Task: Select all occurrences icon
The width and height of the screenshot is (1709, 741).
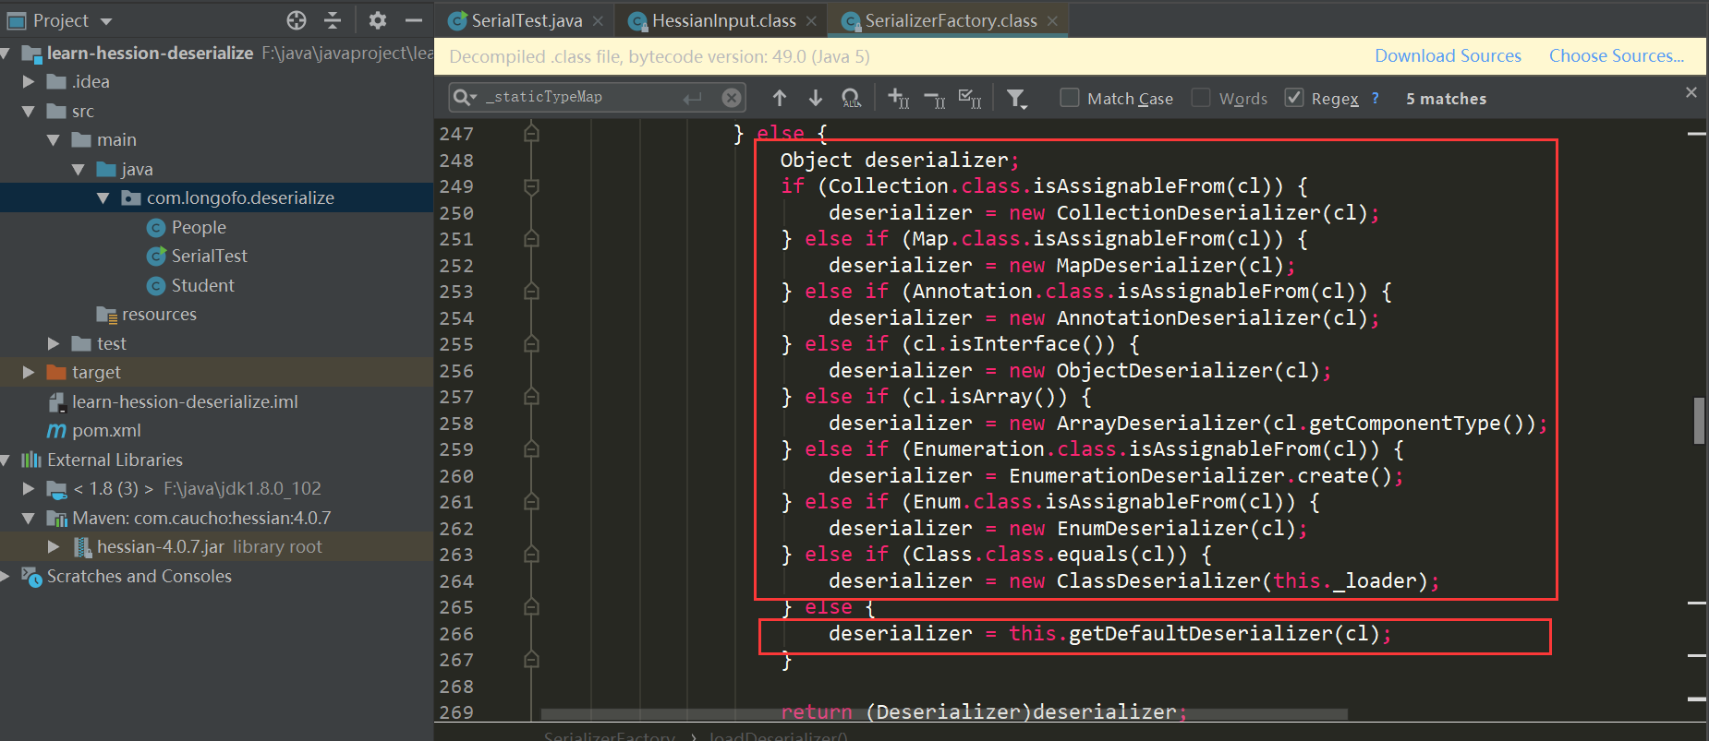Action: (x=970, y=98)
